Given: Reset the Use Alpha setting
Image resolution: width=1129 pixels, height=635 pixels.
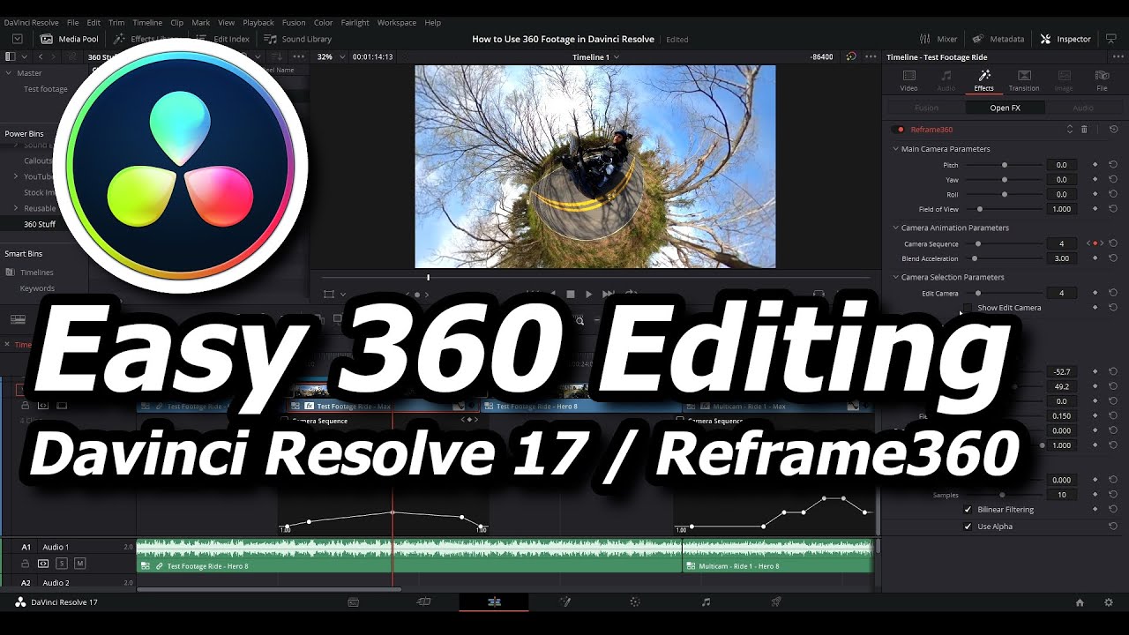Looking at the screenshot, I should point(1113,527).
